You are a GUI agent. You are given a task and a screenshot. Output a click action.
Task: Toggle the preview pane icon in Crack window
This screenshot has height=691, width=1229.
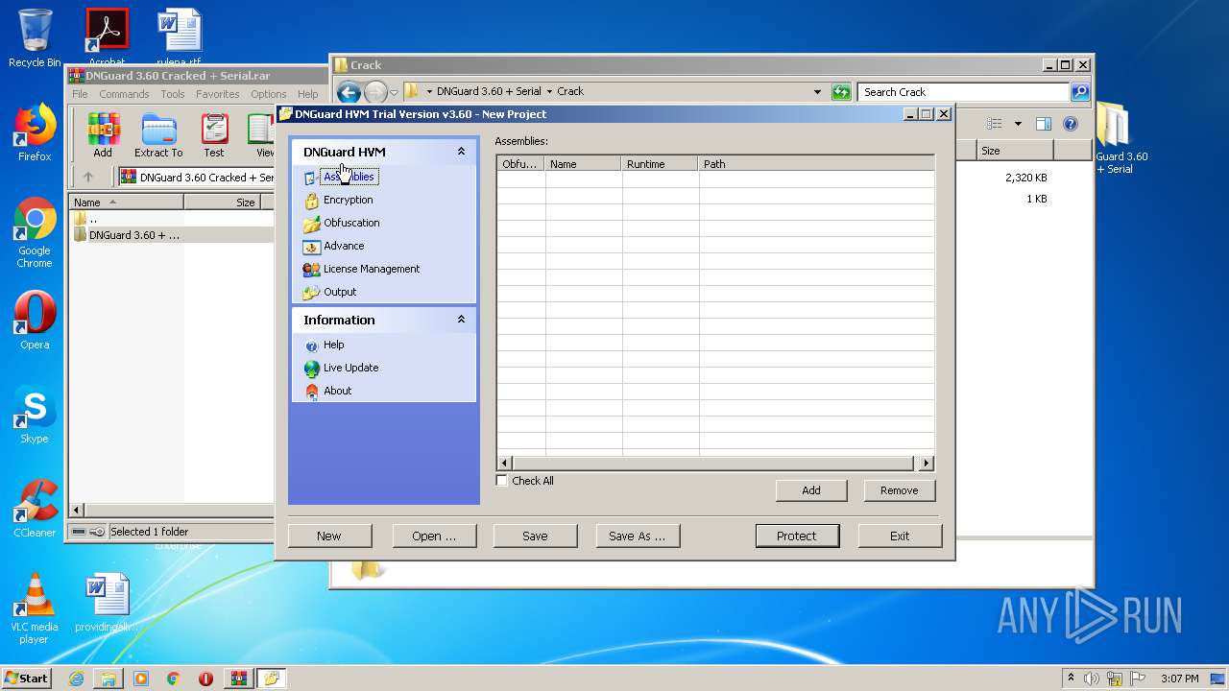pyautogui.click(x=1044, y=124)
